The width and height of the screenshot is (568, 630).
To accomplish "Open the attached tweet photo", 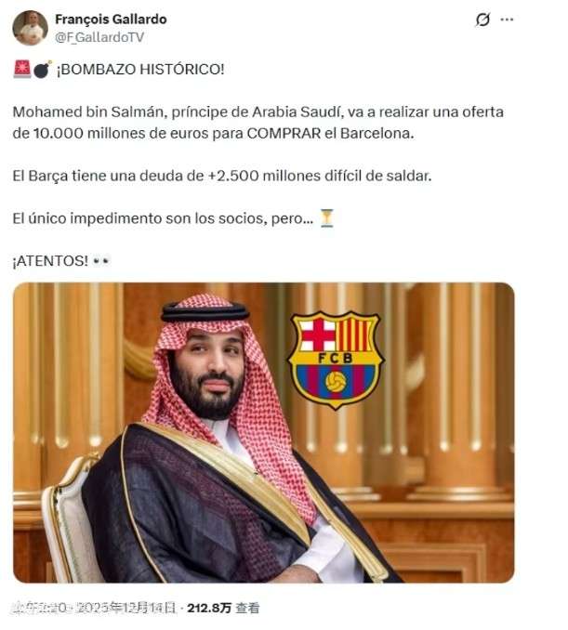I will pos(264,433).
